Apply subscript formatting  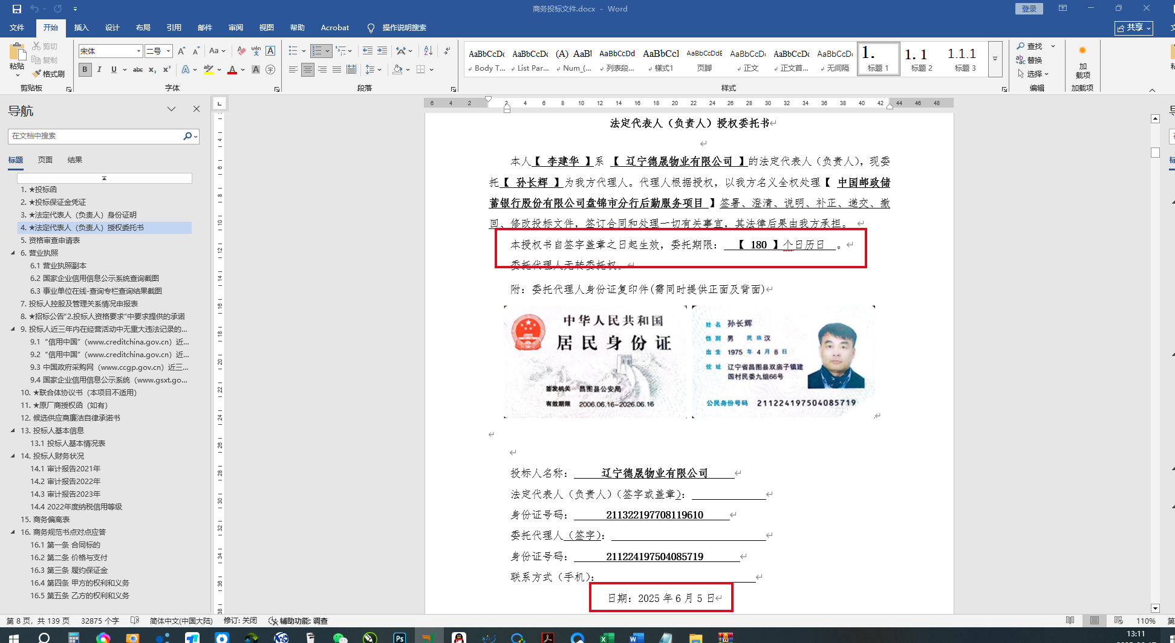click(x=152, y=69)
